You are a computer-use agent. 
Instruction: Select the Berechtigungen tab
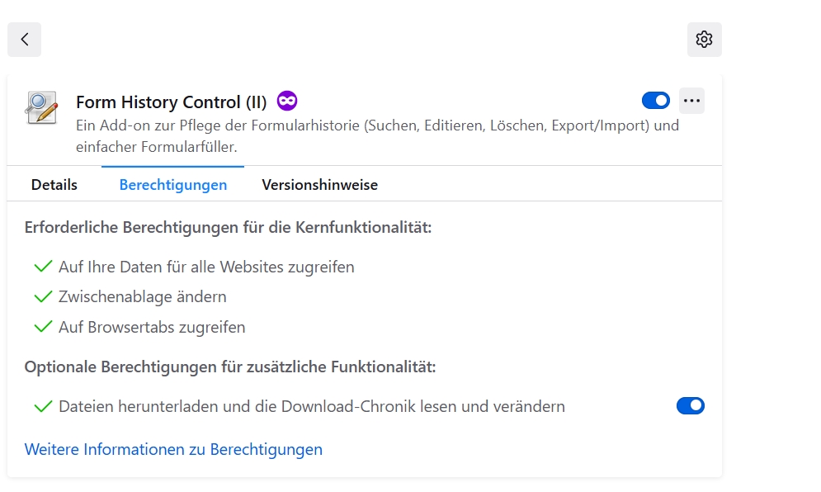(x=173, y=185)
